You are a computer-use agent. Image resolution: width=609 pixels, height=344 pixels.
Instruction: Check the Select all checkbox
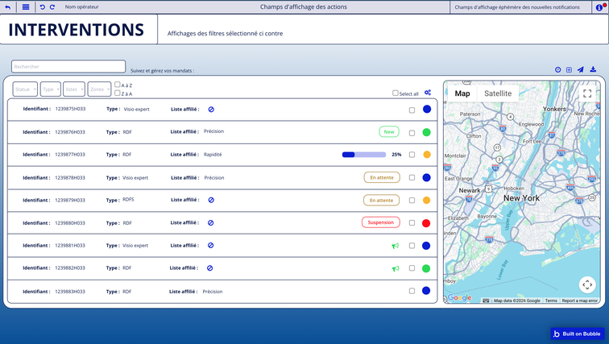[x=396, y=93]
